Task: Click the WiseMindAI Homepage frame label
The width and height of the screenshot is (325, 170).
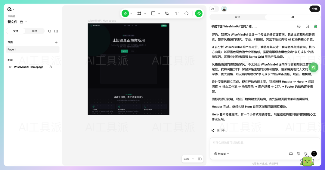Action: [x=102, y=21]
